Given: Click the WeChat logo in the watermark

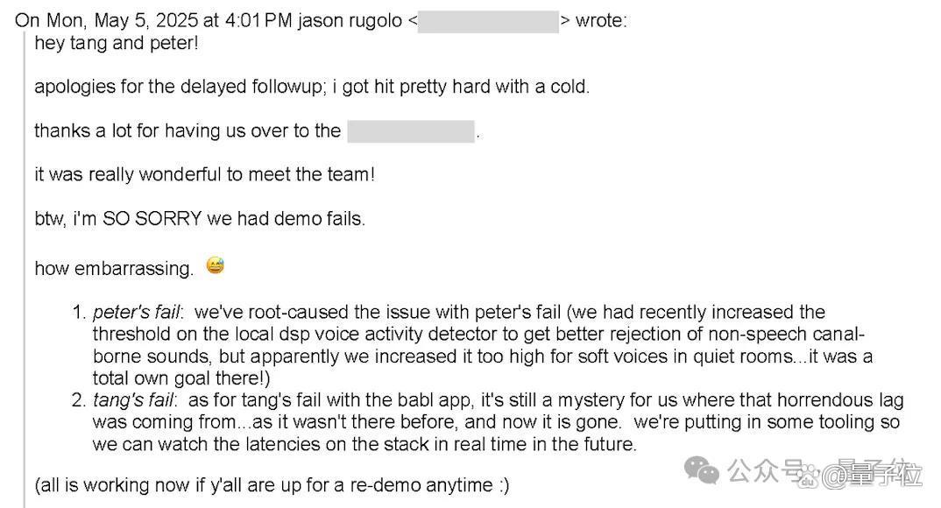Looking at the screenshot, I should coord(702,469).
